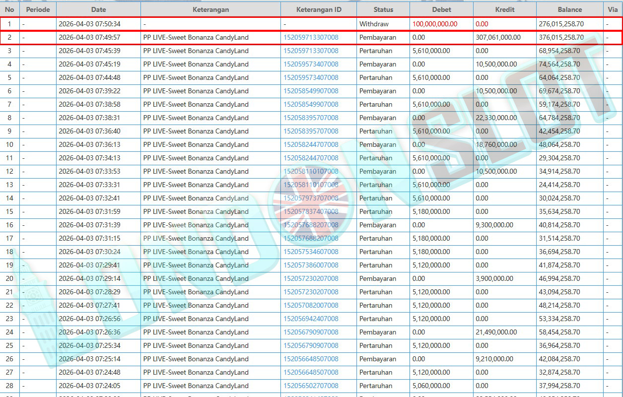
Task: Click the red 100,000,000.00 debit amount
Action: coord(435,24)
